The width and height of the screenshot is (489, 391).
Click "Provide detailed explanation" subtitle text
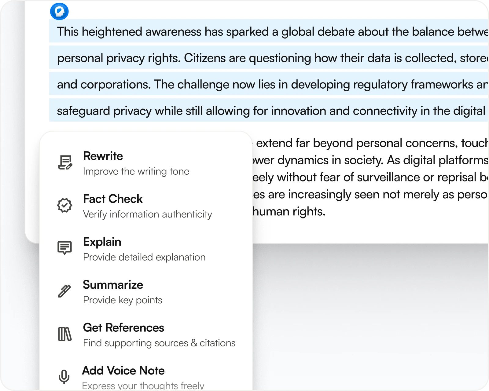144,257
